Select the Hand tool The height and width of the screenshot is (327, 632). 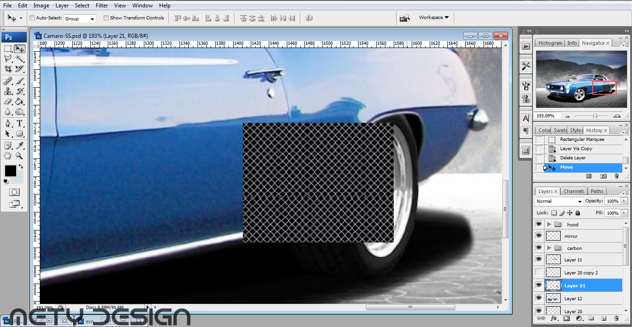point(8,156)
